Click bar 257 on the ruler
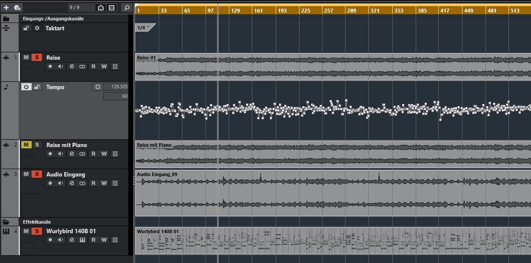This screenshot has width=531, height=263. [x=329, y=10]
